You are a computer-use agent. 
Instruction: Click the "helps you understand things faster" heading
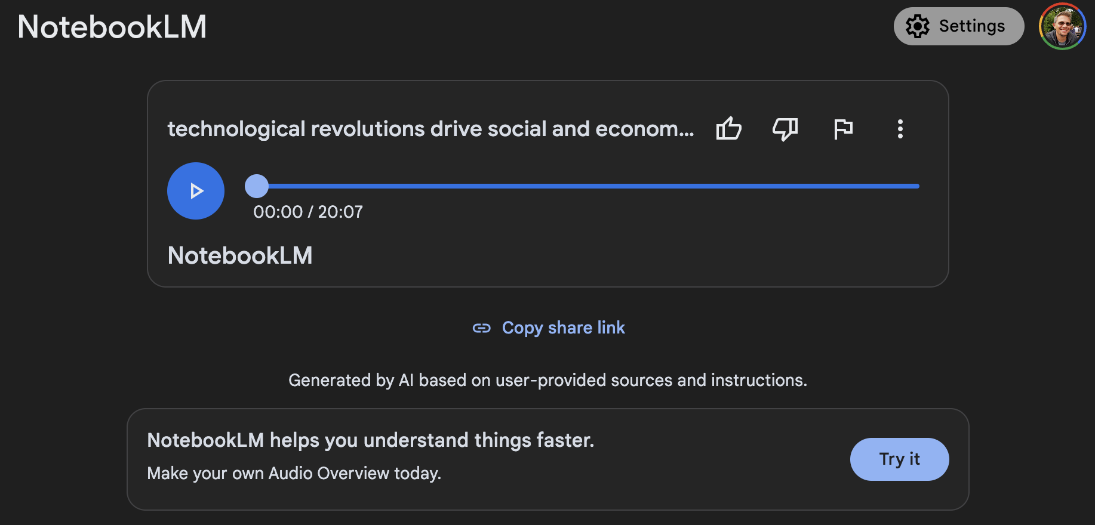(371, 440)
